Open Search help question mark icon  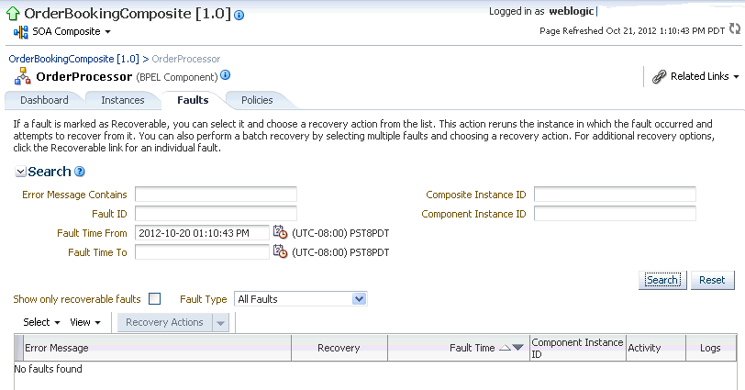[x=80, y=172]
